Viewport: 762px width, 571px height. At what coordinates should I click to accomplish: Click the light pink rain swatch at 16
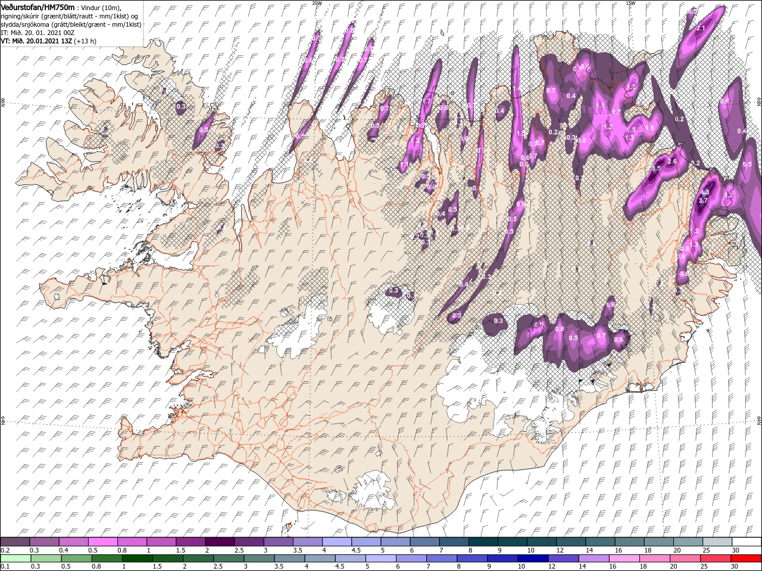click(x=624, y=559)
